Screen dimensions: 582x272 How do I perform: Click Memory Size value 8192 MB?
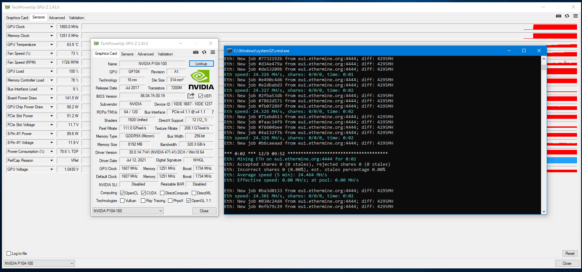pos(135,144)
